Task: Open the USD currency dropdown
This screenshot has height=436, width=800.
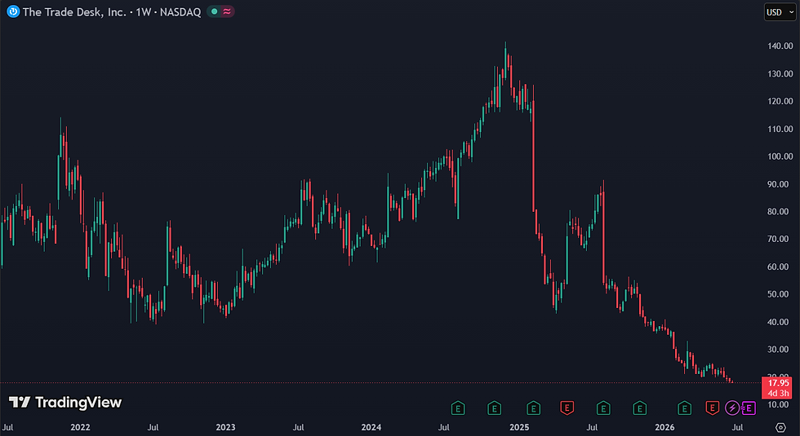Action: click(780, 12)
